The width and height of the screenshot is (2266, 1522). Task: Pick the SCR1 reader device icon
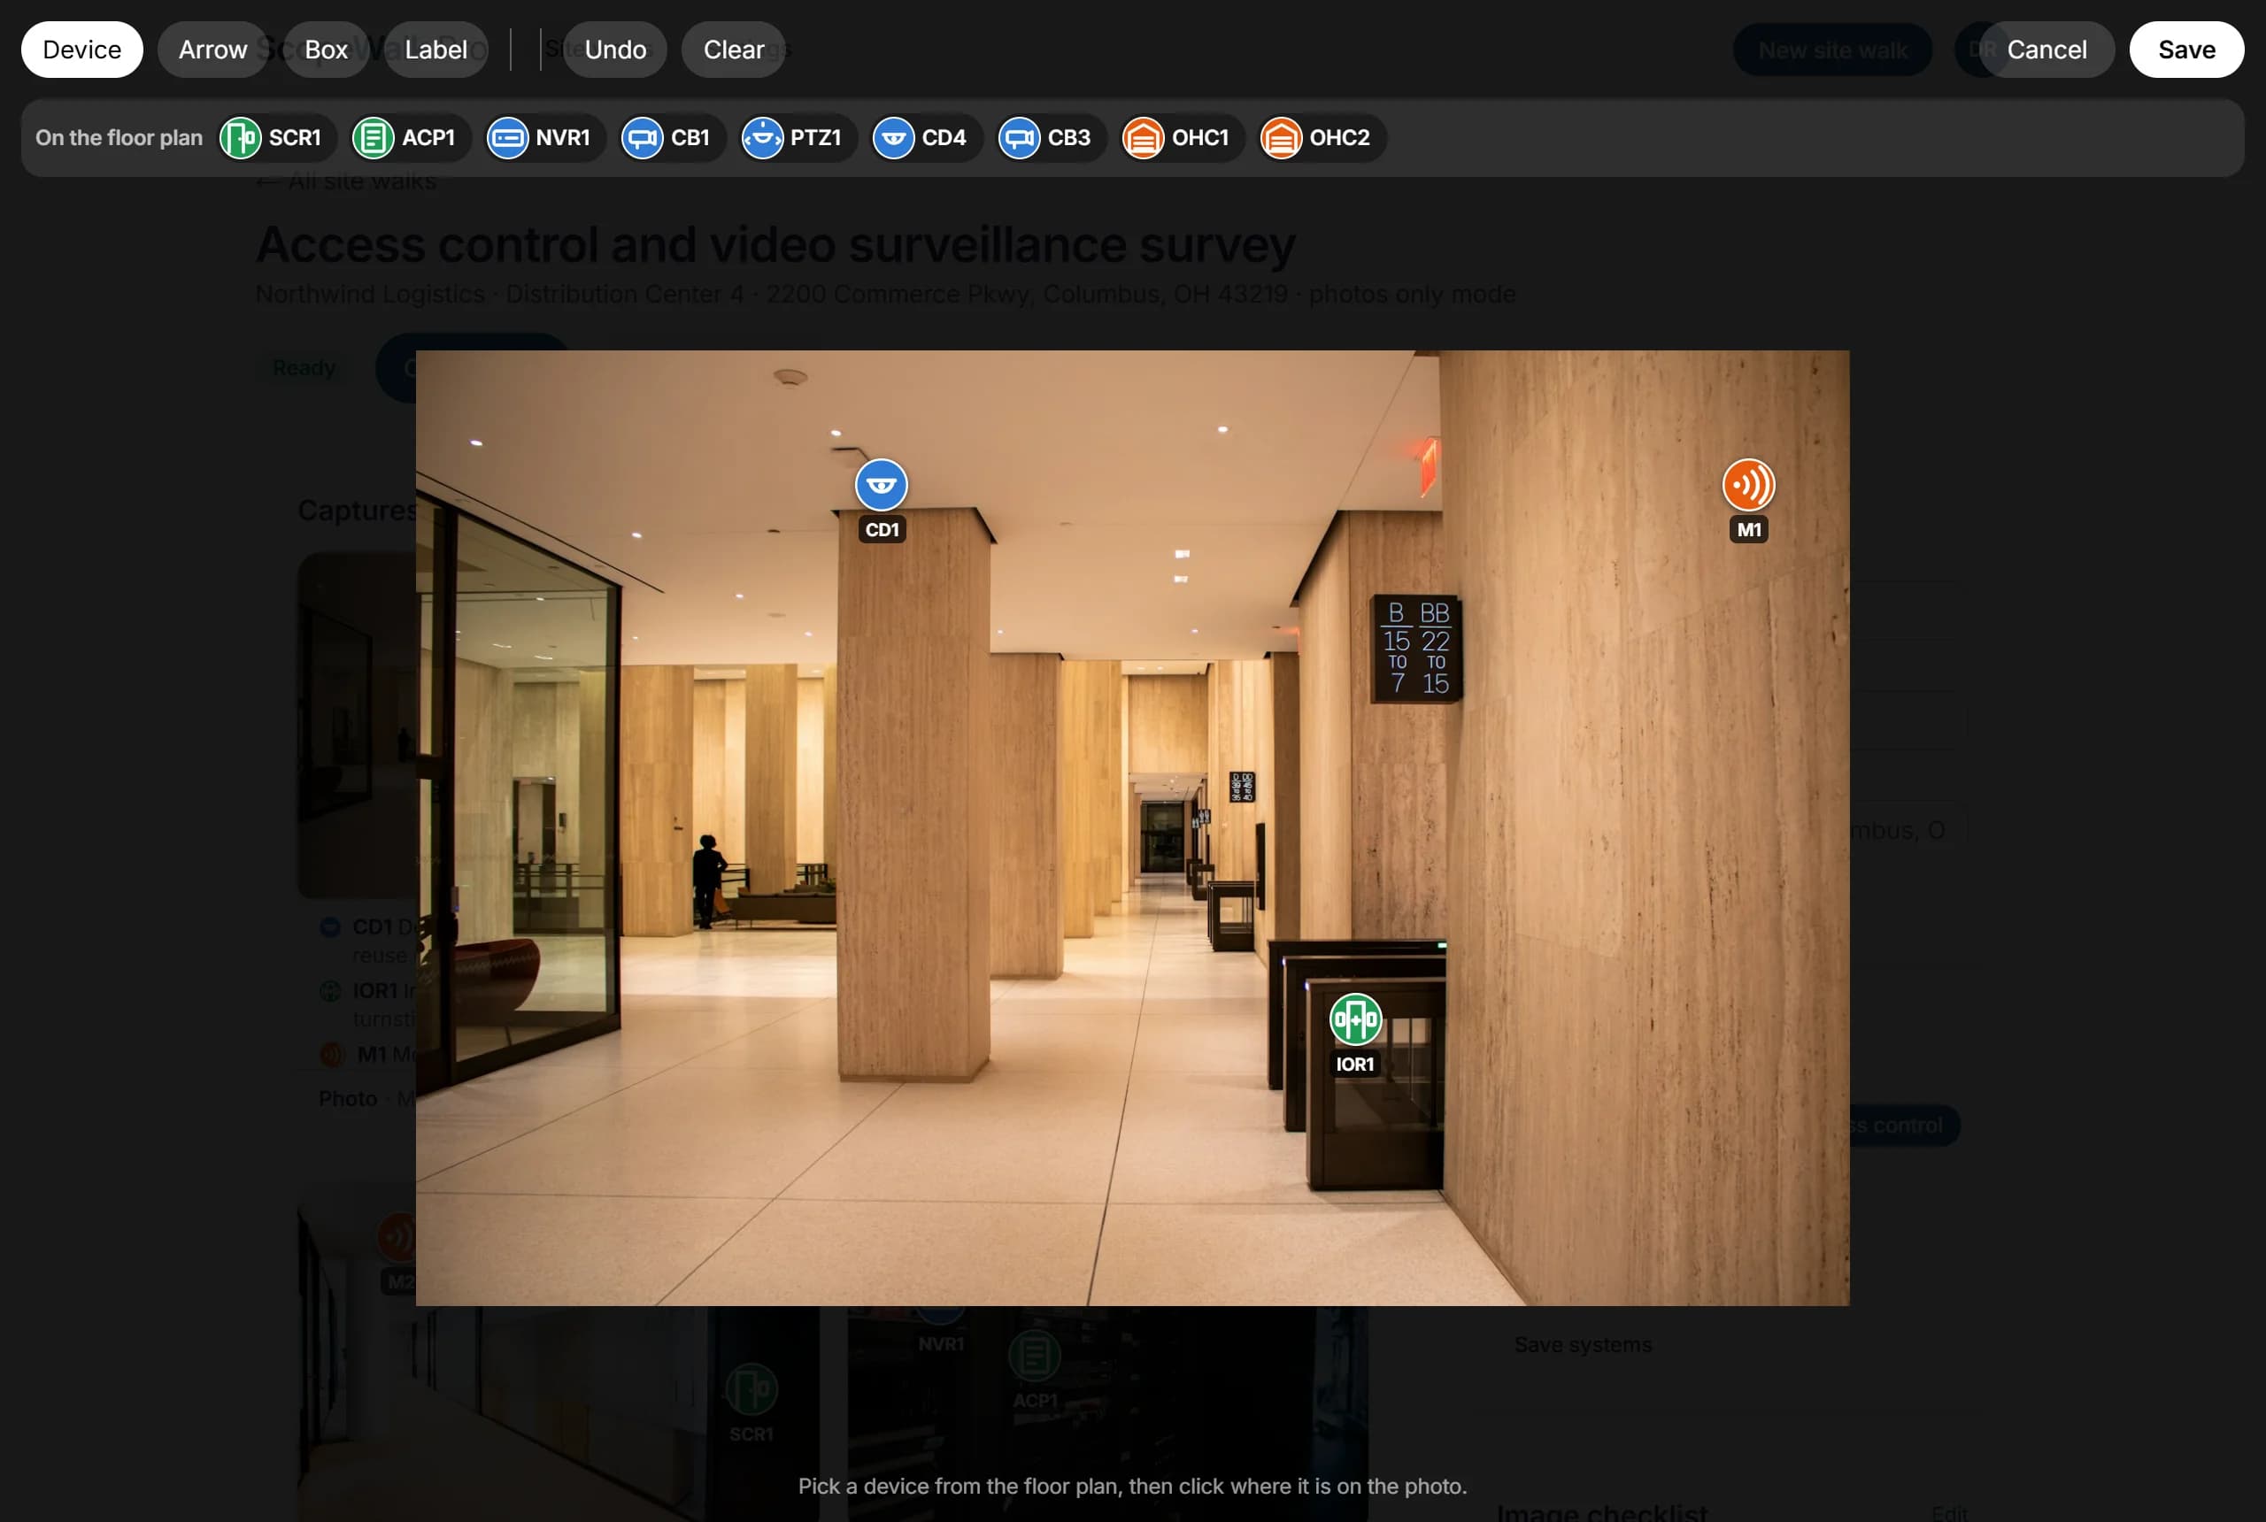(240, 138)
